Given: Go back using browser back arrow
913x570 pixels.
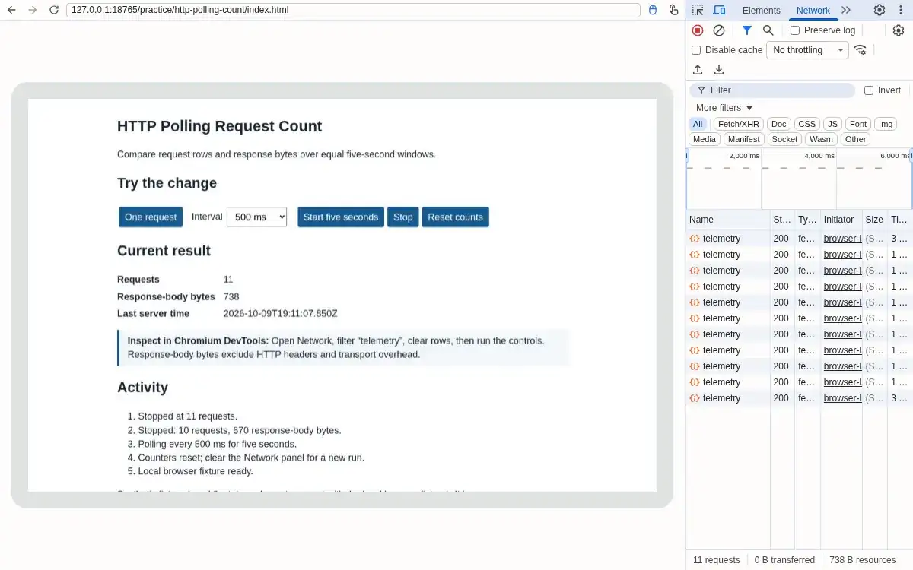Looking at the screenshot, I should [x=11, y=10].
